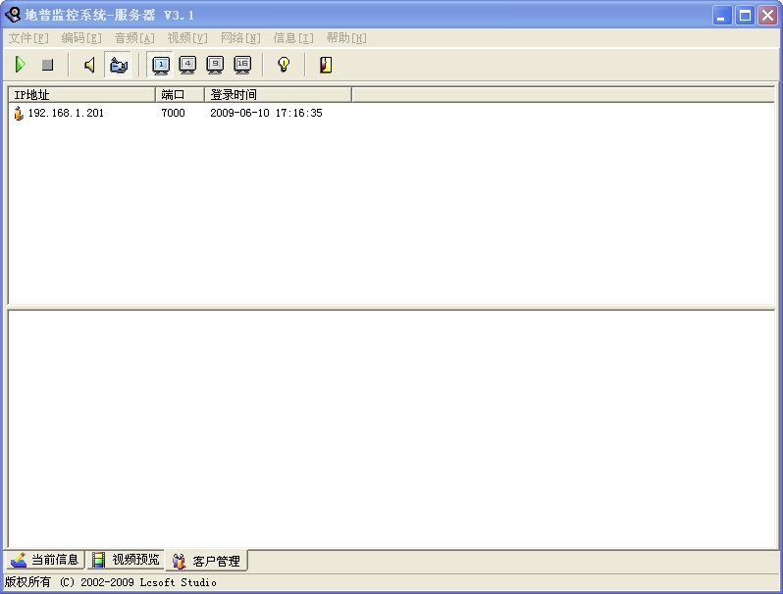The height and width of the screenshot is (594, 783).
Task: Select client row 192.168.1.201
Action: tap(66, 114)
